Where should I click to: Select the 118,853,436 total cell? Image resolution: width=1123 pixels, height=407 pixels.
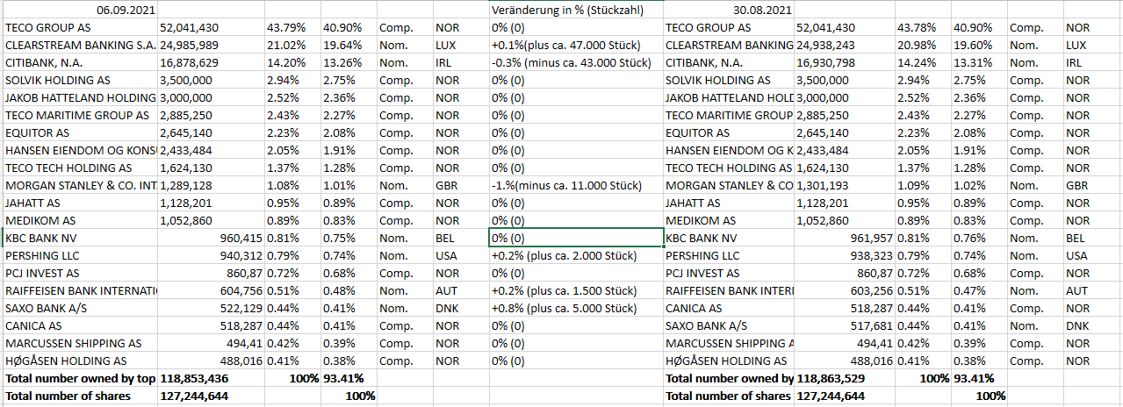pyautogui.click(x=210, y=378)
